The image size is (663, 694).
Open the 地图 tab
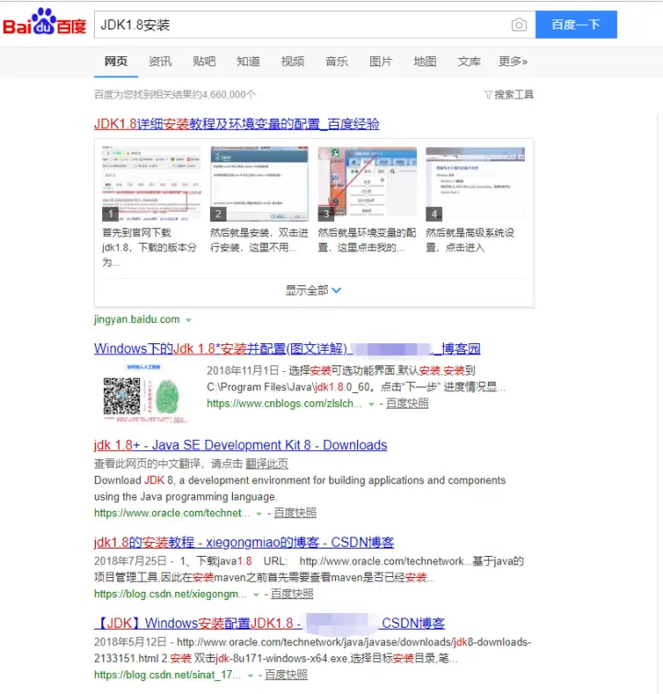[x=425, y=62]
